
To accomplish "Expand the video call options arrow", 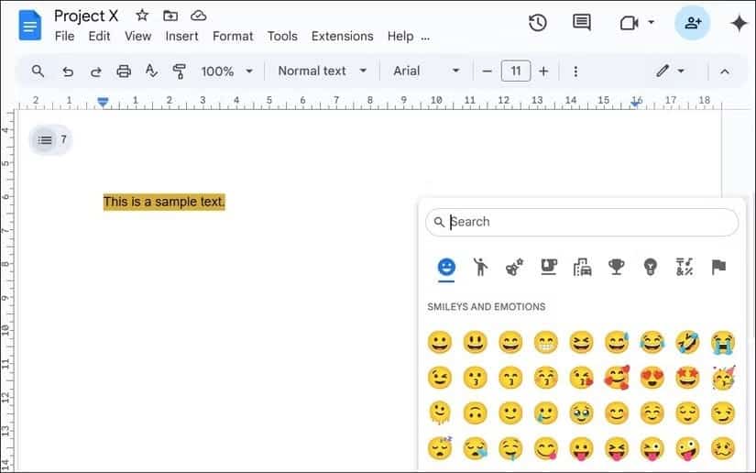I will (x=651, y=22).
